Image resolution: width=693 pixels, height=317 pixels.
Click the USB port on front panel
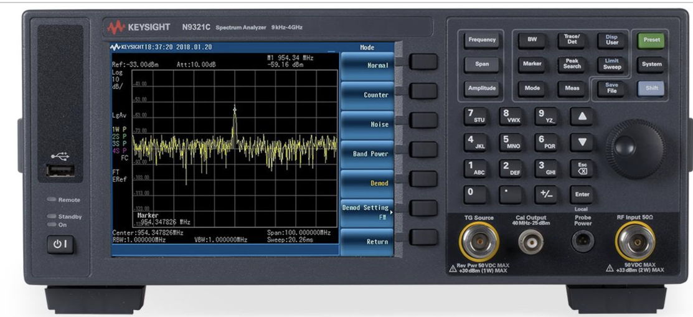tap(60, 170)
